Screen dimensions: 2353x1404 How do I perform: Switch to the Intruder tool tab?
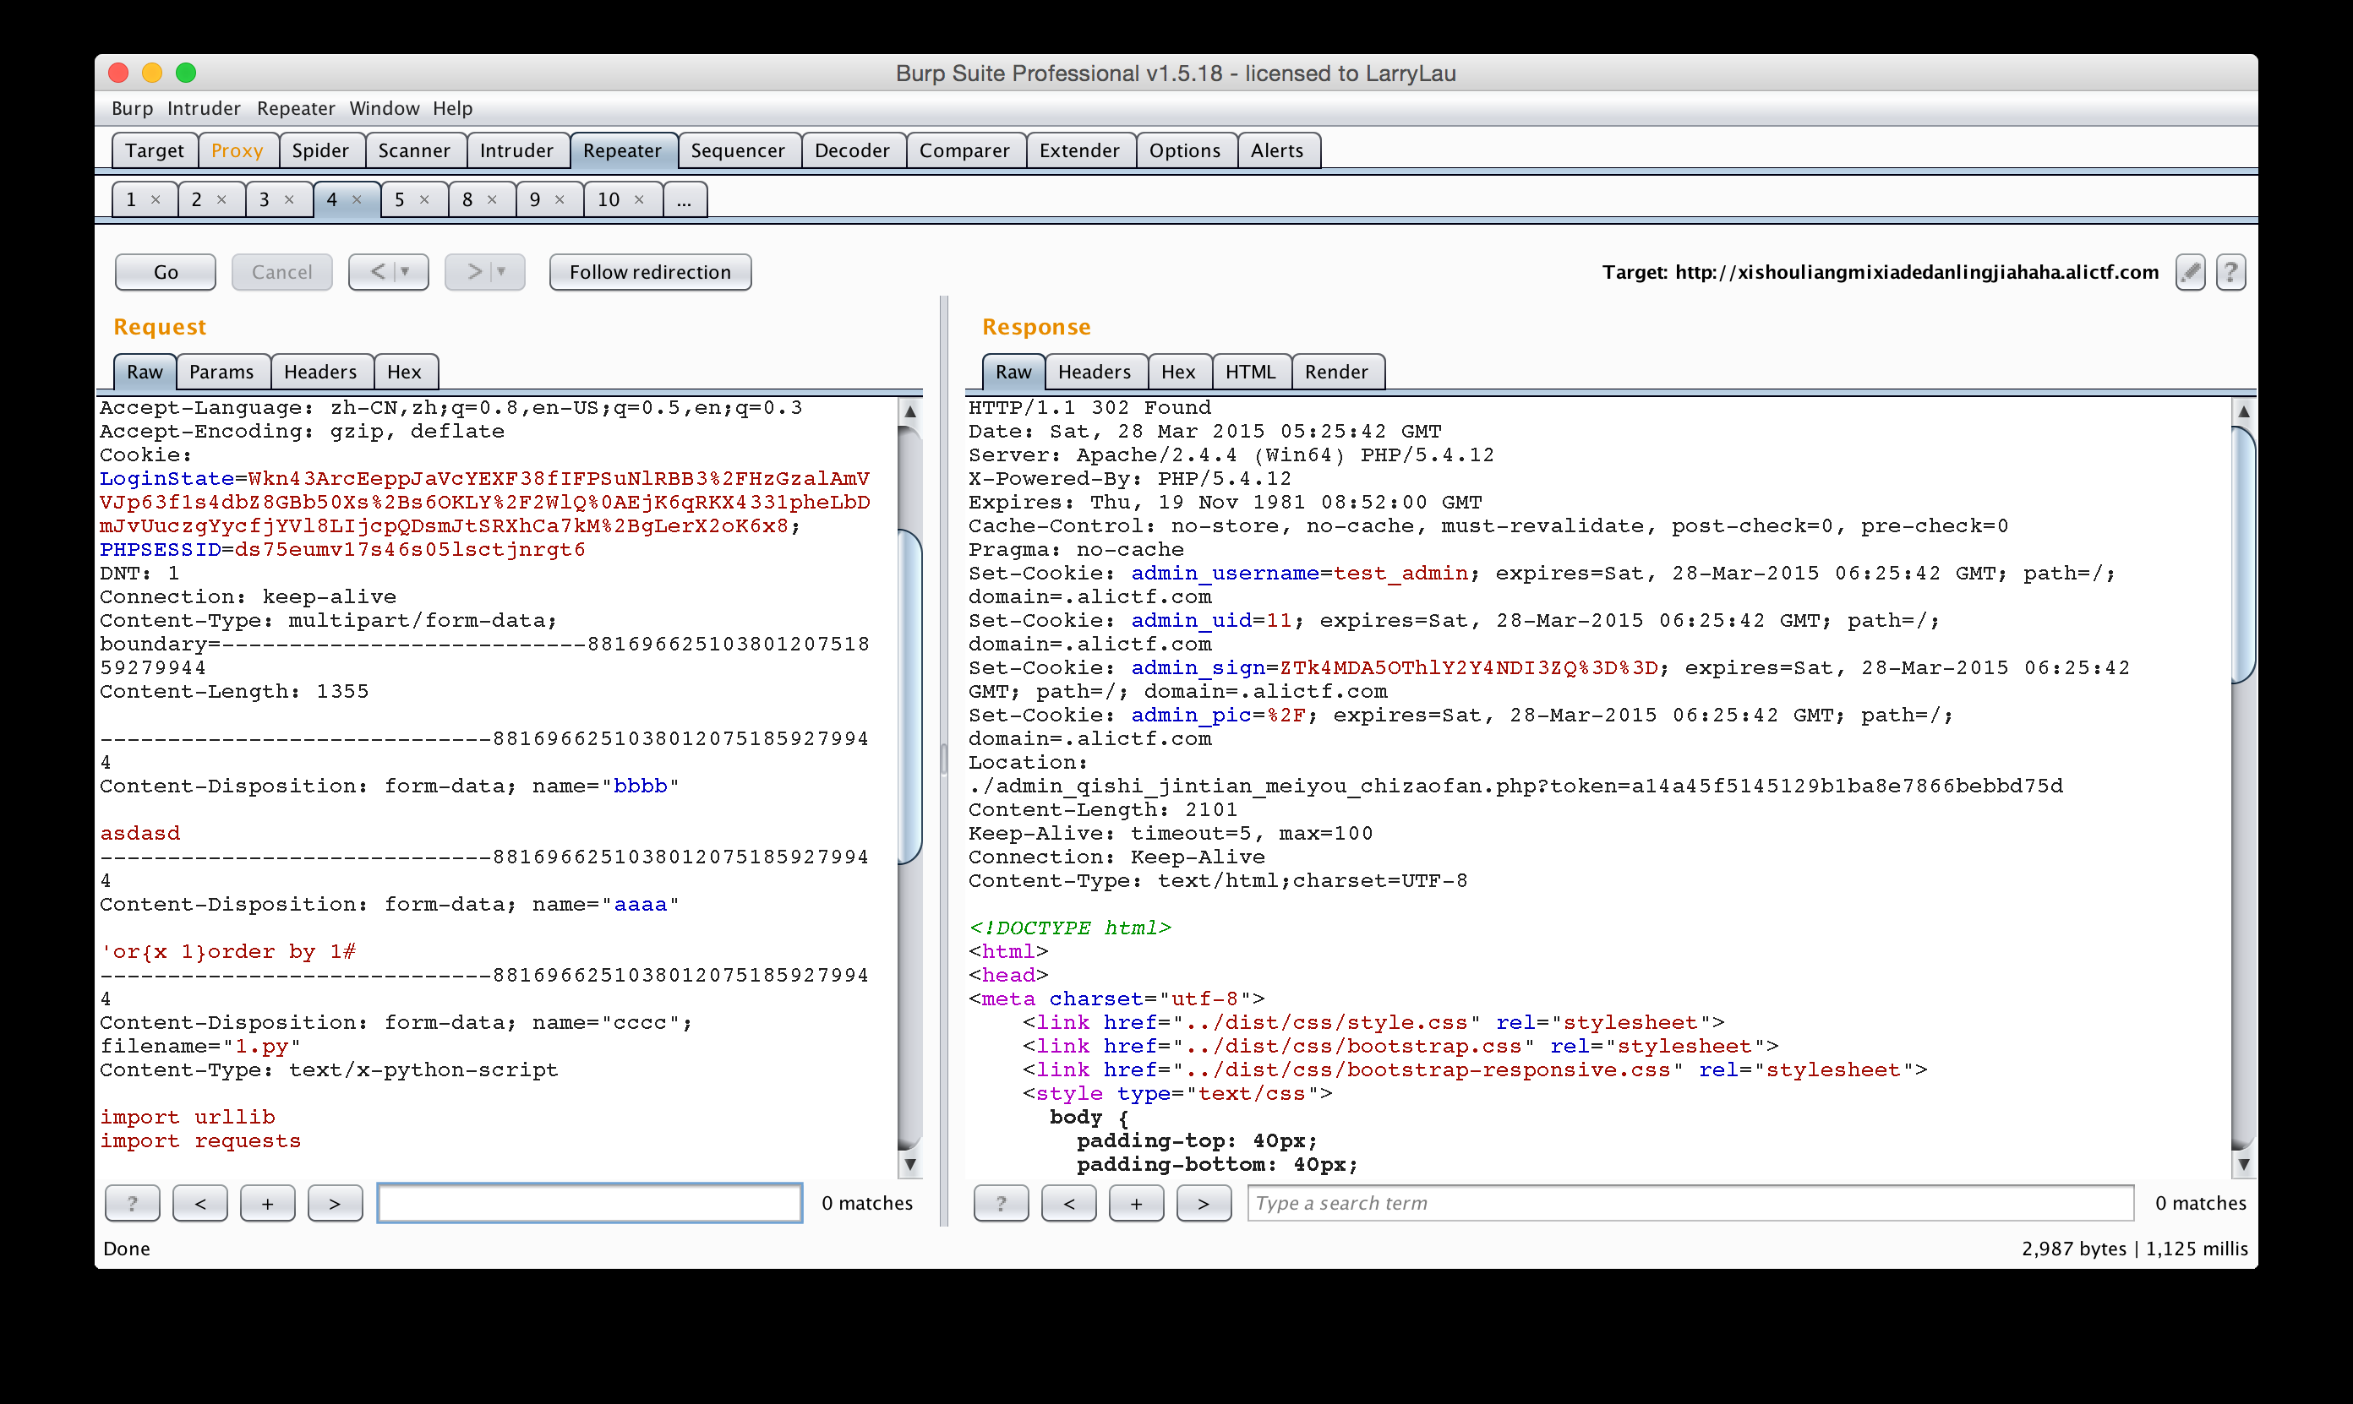click(x=516, y=150)
